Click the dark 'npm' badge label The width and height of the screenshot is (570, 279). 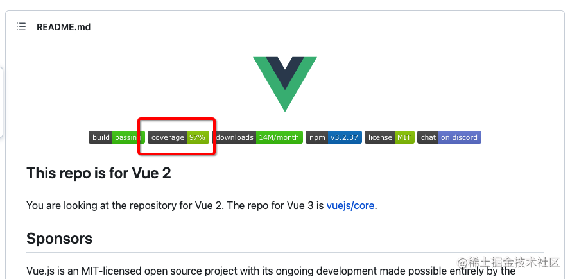[x=317, y=137]
